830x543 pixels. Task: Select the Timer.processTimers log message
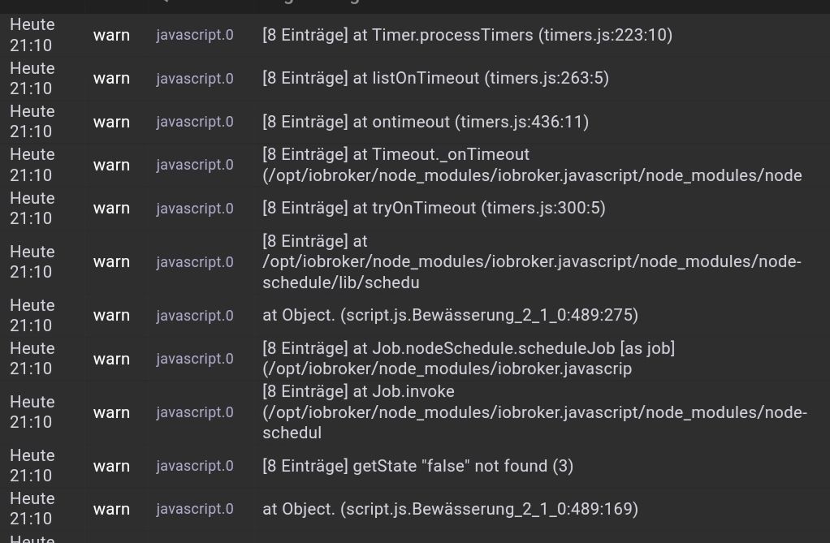(x=468, y=35)
